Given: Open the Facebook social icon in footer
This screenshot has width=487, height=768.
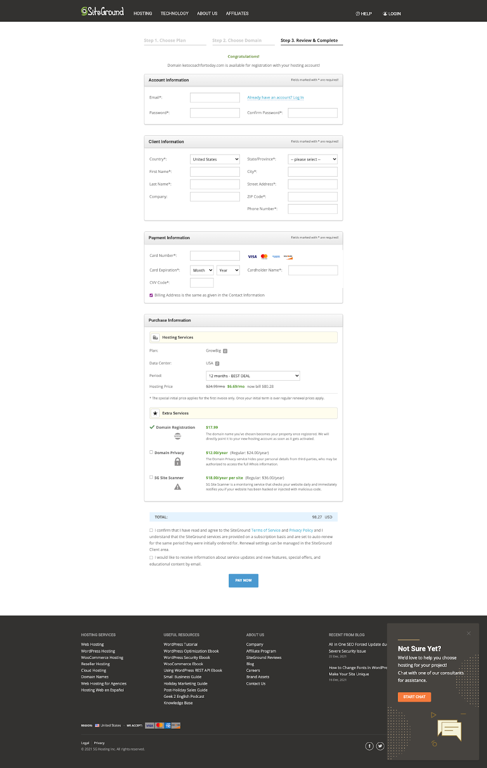Looking at the screenshot, I should [369, 746].
